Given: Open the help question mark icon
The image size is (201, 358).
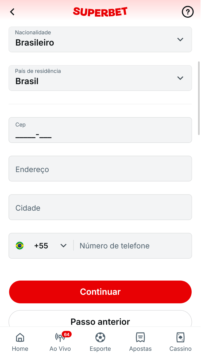Looking at the screenshot, I should click(x=188, y=12).
